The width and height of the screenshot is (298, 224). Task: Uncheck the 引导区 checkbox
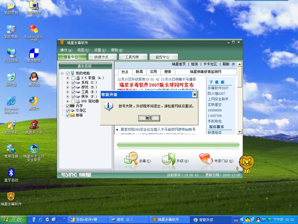click(68, 111)
